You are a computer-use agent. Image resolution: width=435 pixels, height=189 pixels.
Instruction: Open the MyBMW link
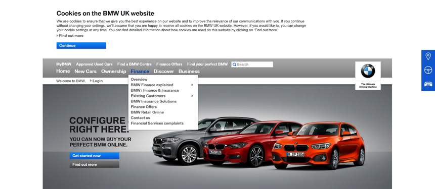(64, 64)
